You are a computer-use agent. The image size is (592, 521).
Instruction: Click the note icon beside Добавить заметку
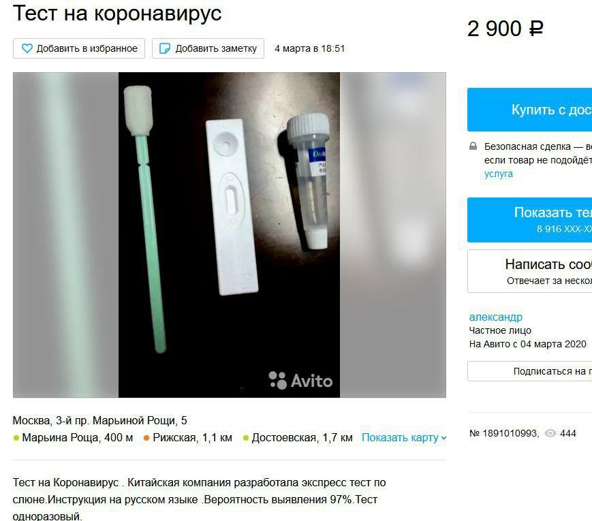click(165, 48)
